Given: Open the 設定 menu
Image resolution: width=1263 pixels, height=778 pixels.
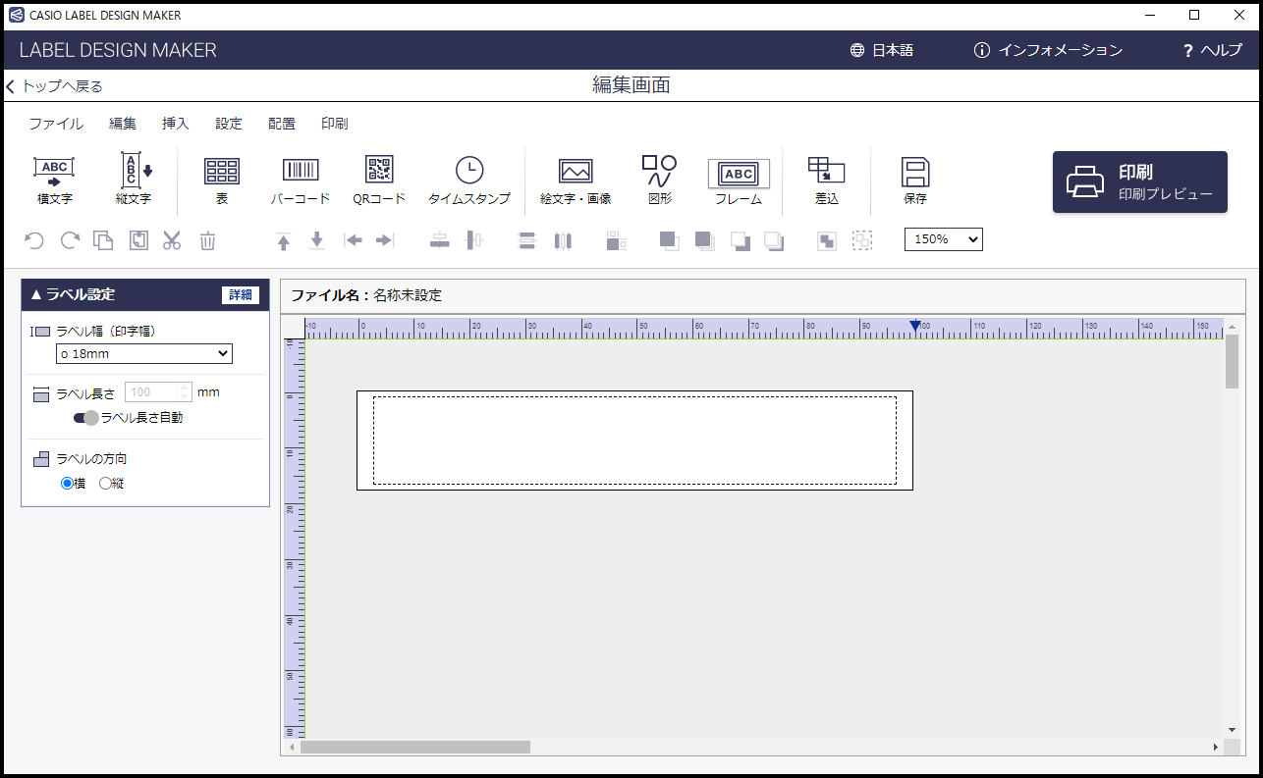Looking at the screenshot, I should pyautogui.click(x=229, y=124).
